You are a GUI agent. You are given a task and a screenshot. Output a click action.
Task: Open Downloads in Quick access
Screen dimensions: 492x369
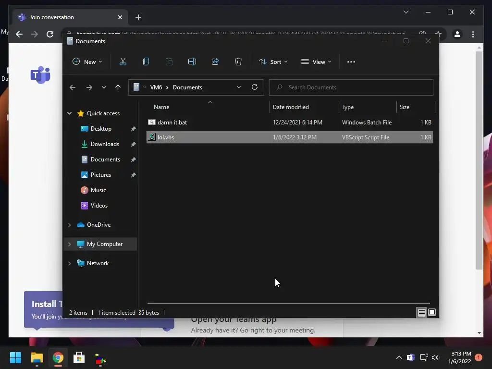105,144
